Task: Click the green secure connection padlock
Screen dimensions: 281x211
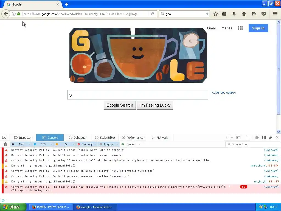Action: click(x=19, y=14)
